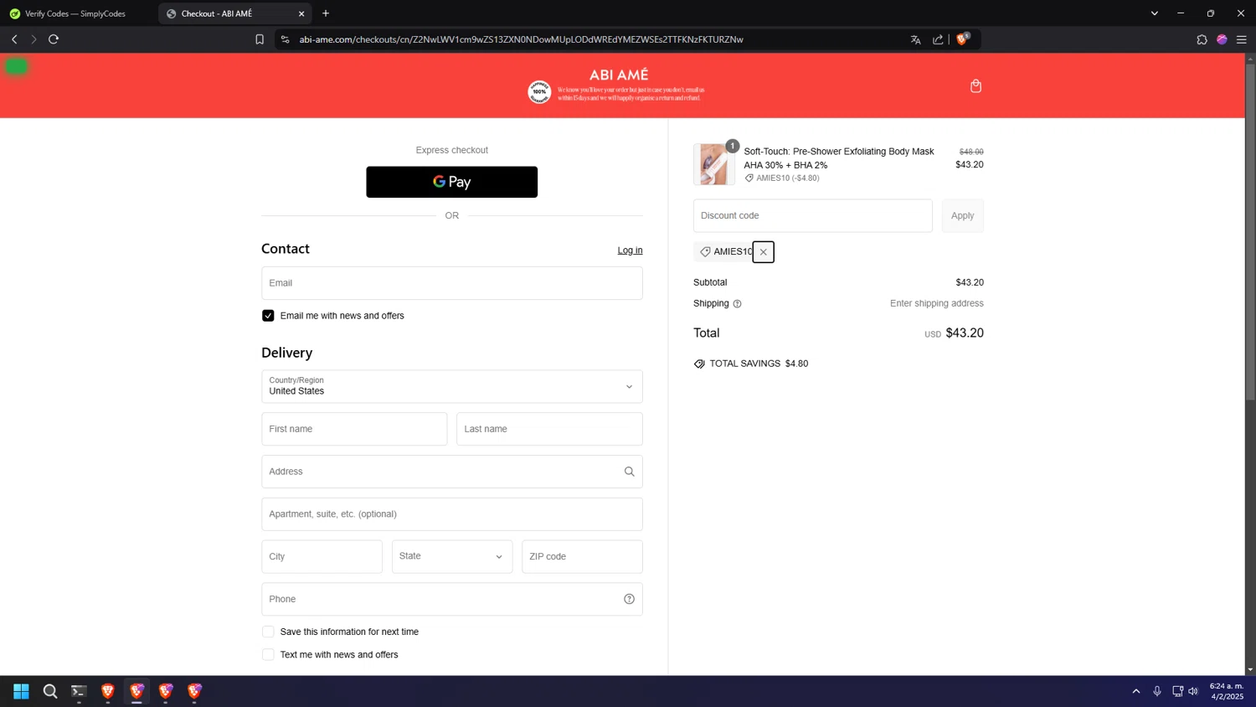The height and width of the screenshot is (707, 1256).
Task: Click the Soft-Touch product title
Action: pyautogui.click(x=839, y=158)
